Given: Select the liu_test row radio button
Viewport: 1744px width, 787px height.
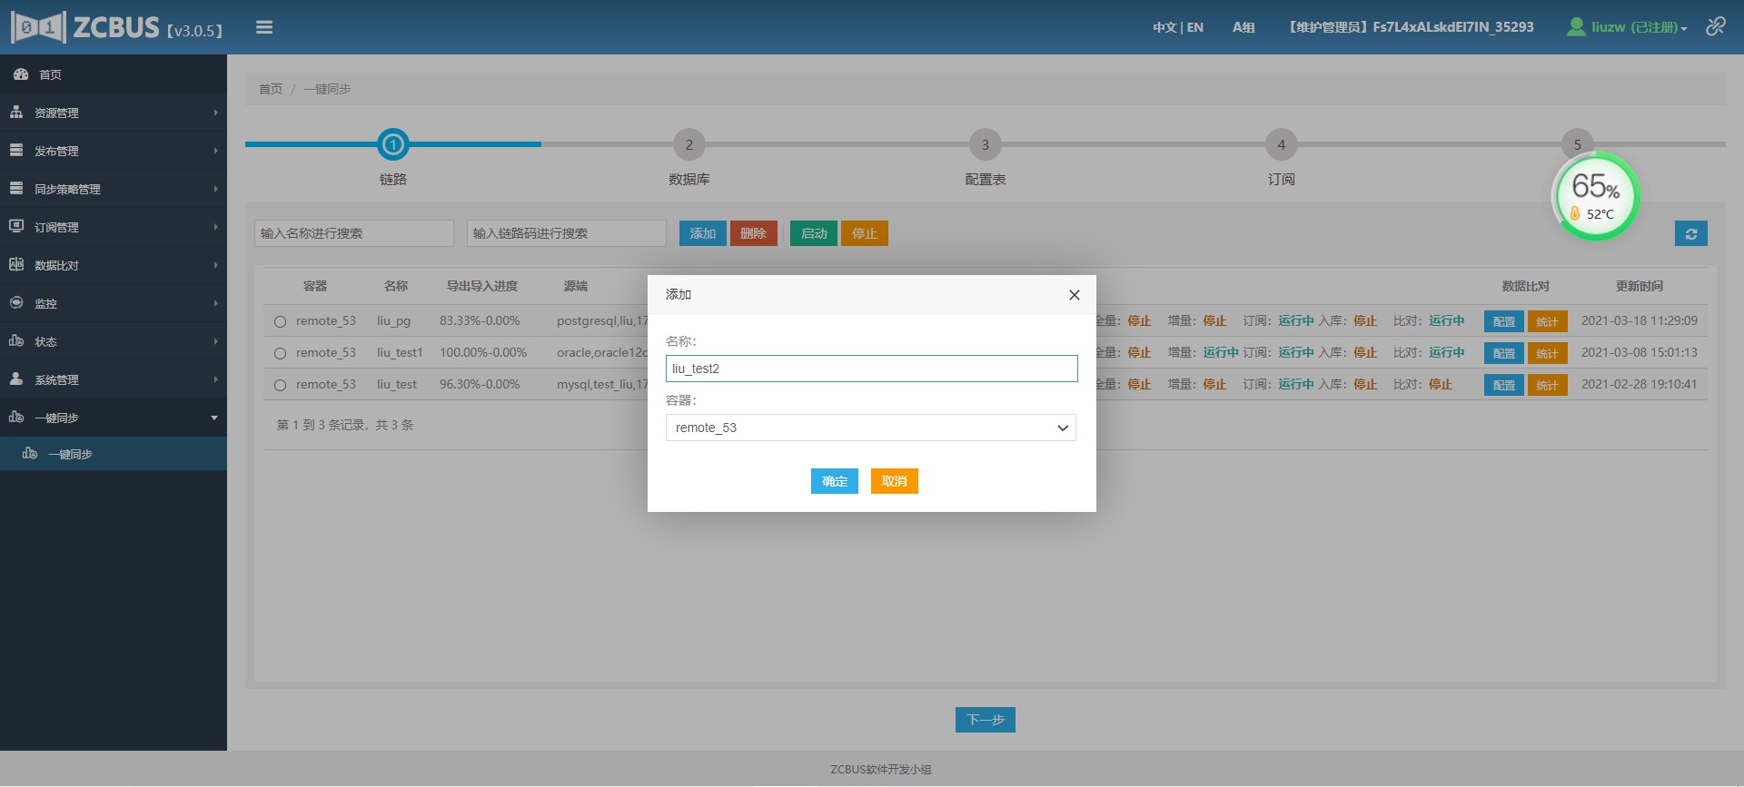Looking at the screenshot, I should coord(280,385).
